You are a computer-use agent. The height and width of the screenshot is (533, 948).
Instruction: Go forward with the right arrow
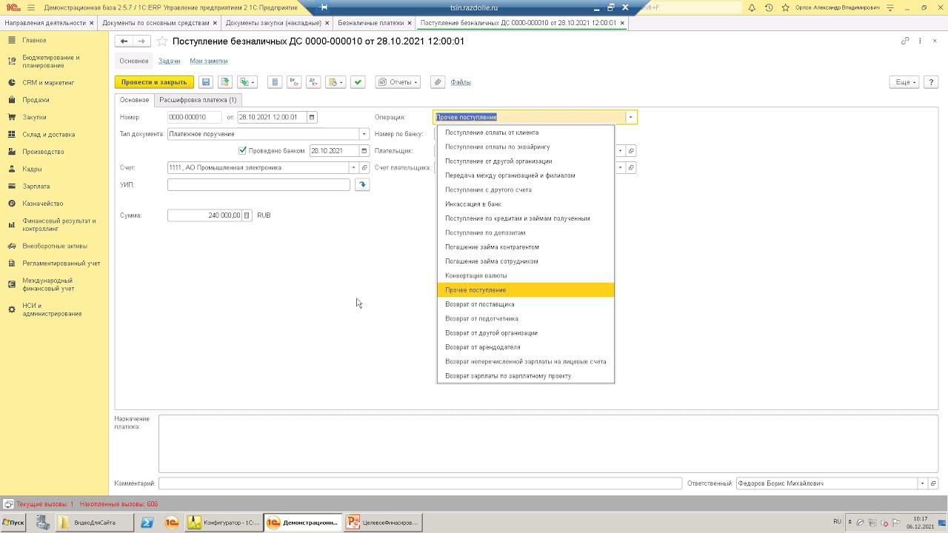click(x=141, y=41)
